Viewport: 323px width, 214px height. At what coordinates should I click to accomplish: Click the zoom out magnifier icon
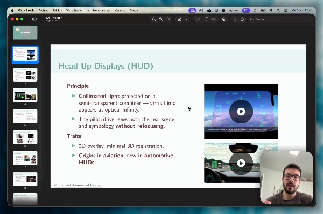click(153, 19)
